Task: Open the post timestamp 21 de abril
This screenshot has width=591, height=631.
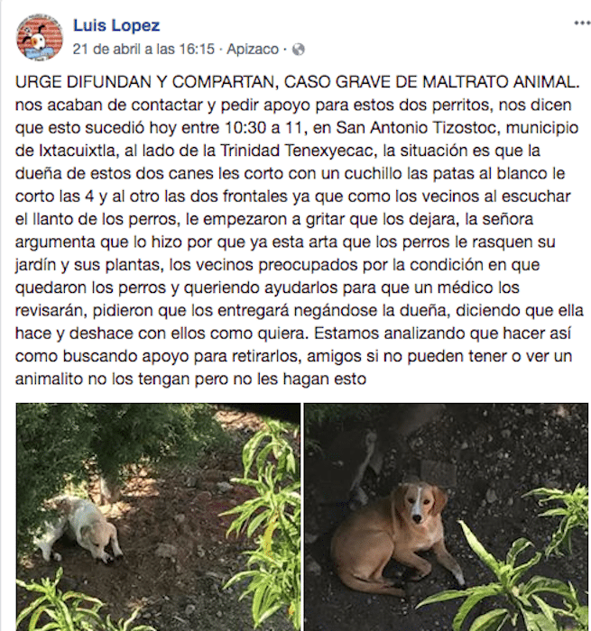Action: [x=143, y=49]
